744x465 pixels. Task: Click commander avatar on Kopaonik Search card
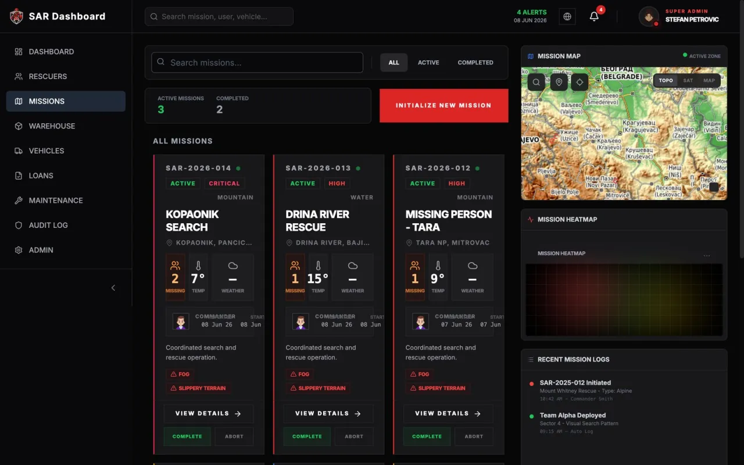coord(181,321)
